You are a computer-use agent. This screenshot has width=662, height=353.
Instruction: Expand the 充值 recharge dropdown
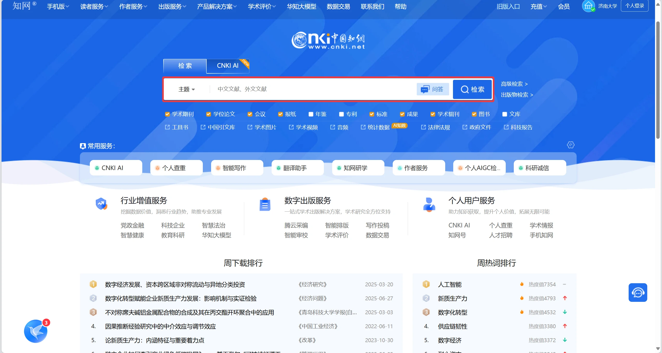538,6
